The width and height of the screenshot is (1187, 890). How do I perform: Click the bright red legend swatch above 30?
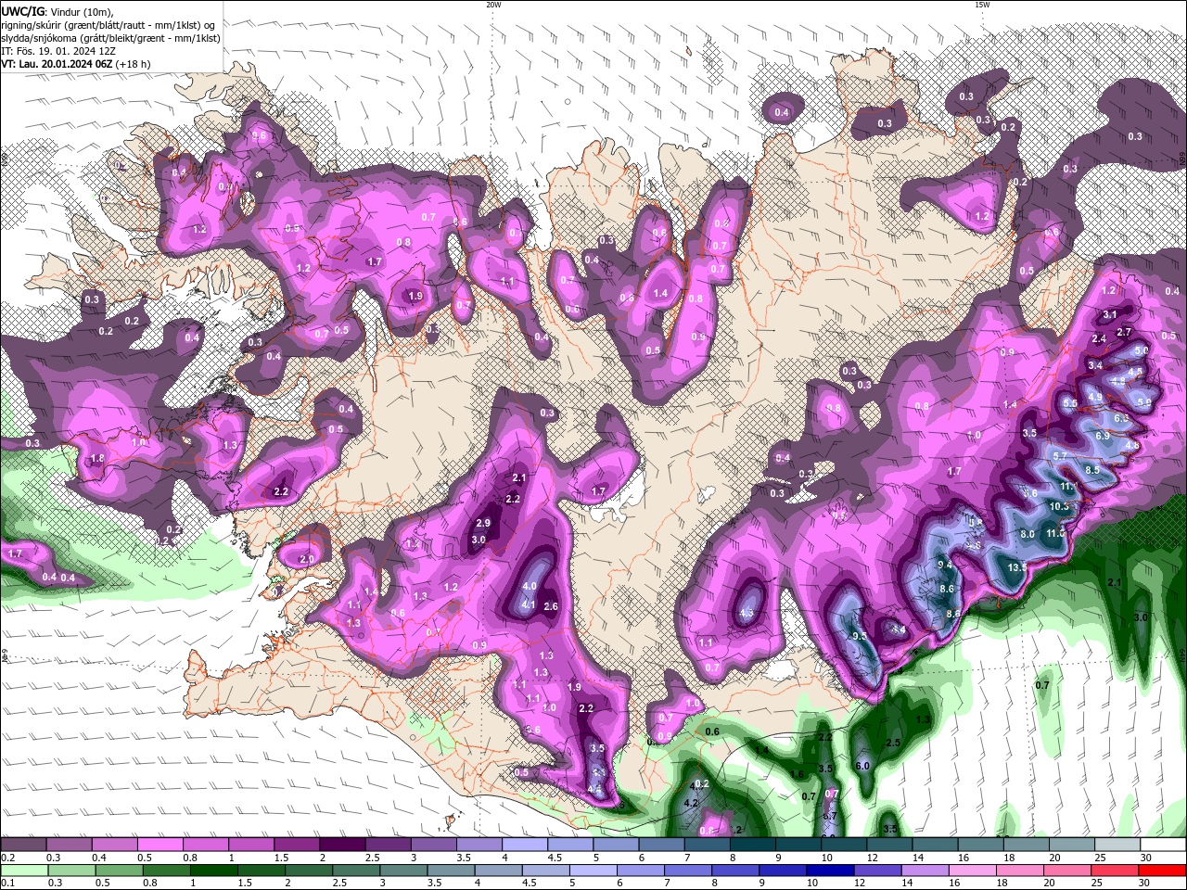click(x=1162, y=871)
